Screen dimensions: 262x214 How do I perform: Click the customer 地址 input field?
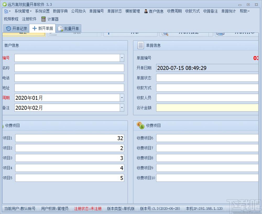click(x=69, y=88)
